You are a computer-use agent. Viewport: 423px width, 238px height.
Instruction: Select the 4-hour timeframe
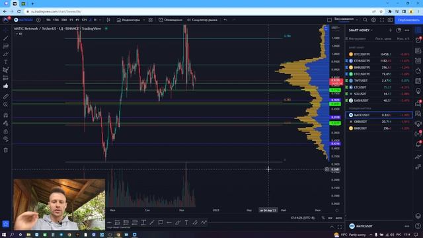(x=77, y=20)
